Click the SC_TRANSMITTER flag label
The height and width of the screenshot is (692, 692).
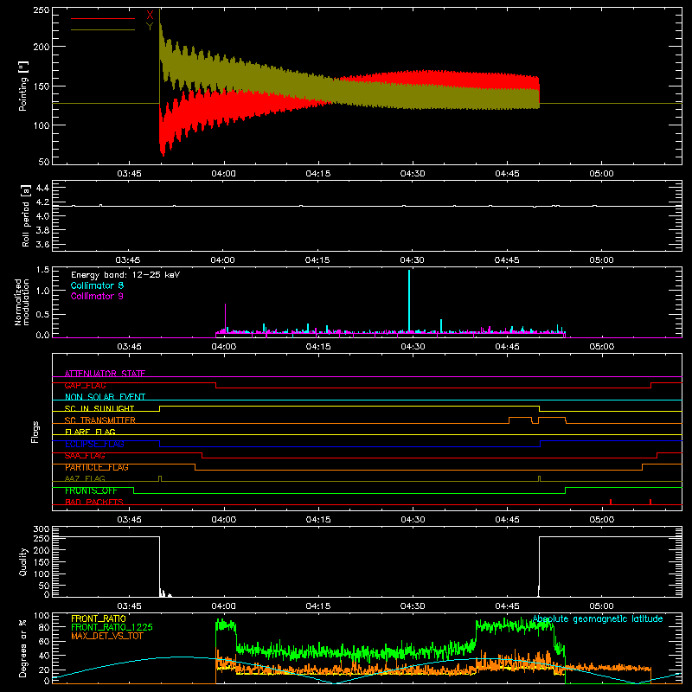pyautogui.click(x=100, y=420)
